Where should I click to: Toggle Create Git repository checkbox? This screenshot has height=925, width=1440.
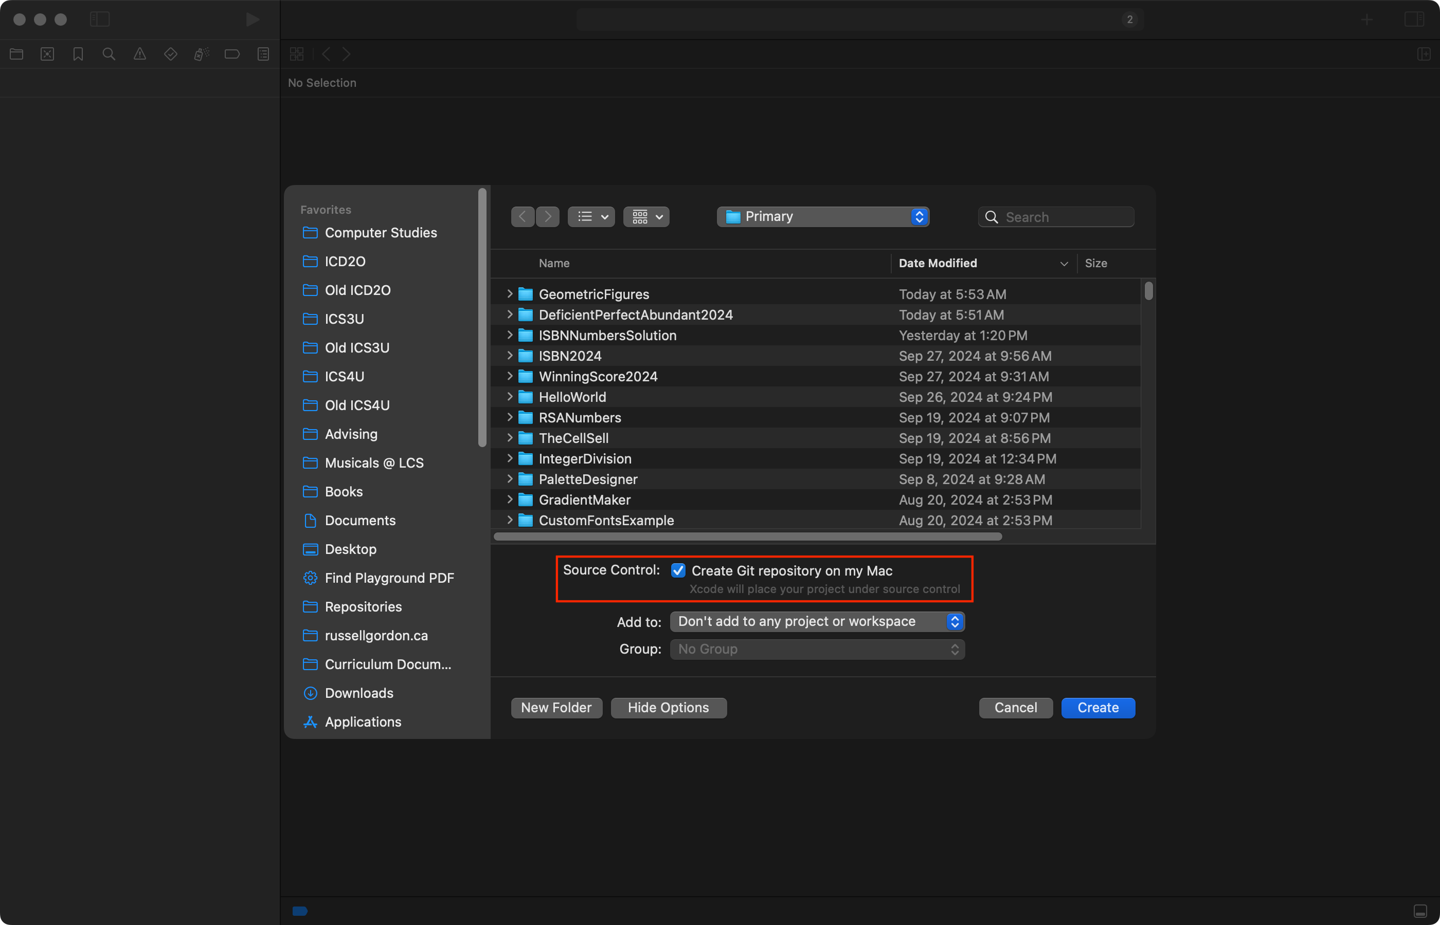pos(678,570)
